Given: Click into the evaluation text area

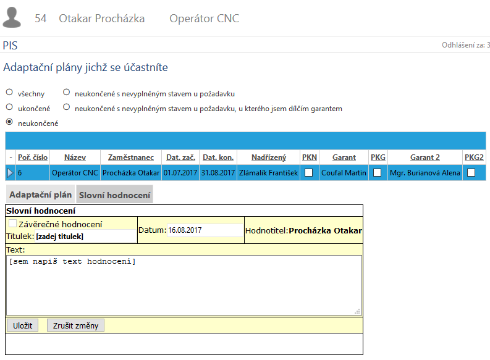Looking at the screenshot, I should pos(184,285).
